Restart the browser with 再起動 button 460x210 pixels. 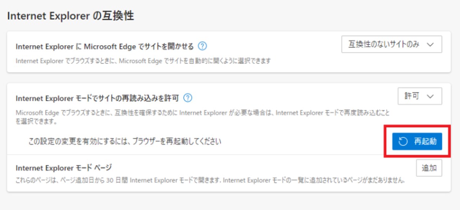(x=417, y=142)
